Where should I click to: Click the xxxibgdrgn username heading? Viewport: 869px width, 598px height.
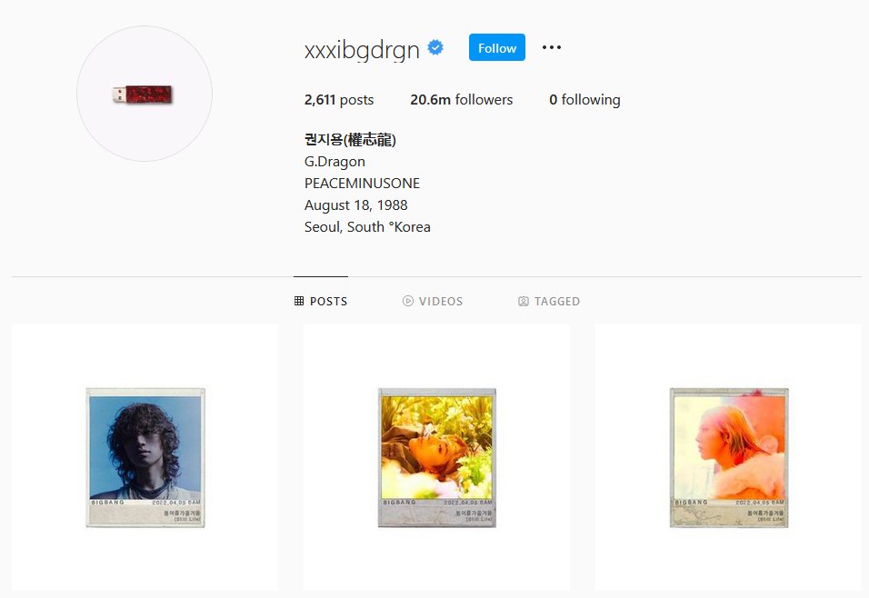[x=362, y=50]
